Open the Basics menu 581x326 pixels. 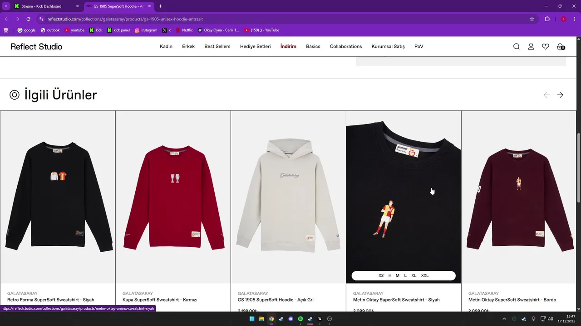coord(313,47)
